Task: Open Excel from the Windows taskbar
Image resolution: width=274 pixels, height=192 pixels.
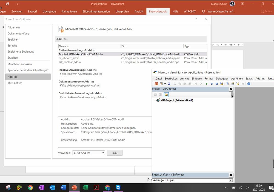Action: (x=85, y=188)
